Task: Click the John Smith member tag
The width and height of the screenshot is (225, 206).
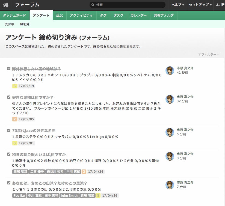Action: [69, 196]
